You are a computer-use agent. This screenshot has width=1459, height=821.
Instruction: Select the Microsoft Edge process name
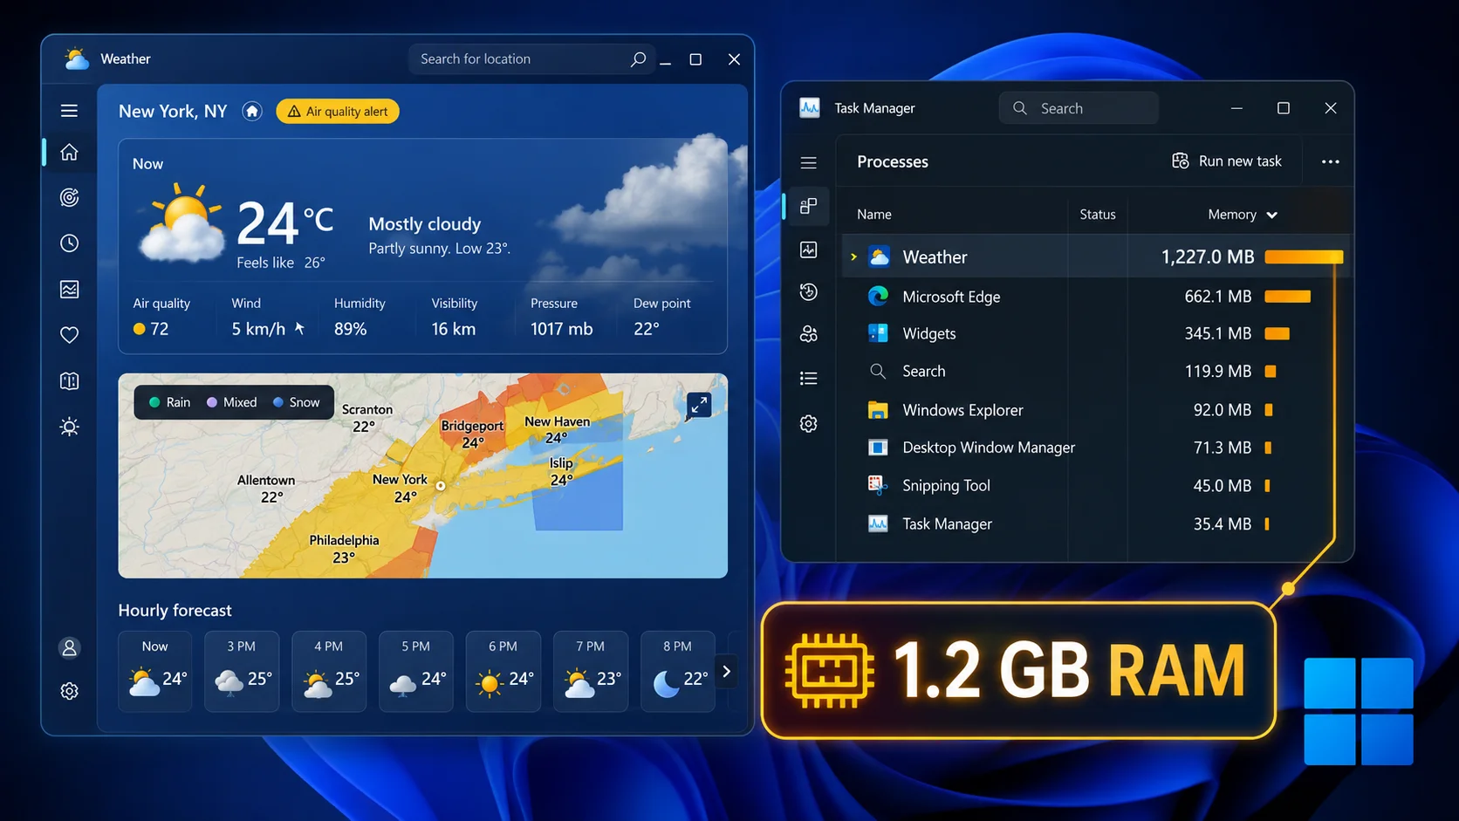coord(951,297)
